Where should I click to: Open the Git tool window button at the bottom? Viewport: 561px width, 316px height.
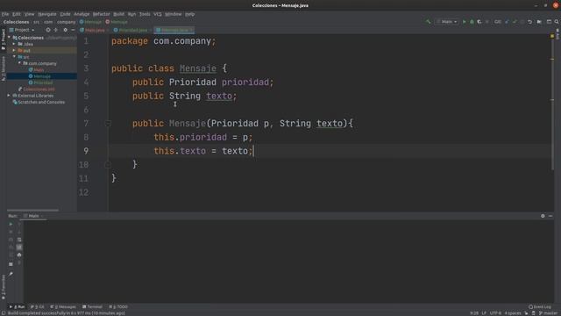click(37, 307)
